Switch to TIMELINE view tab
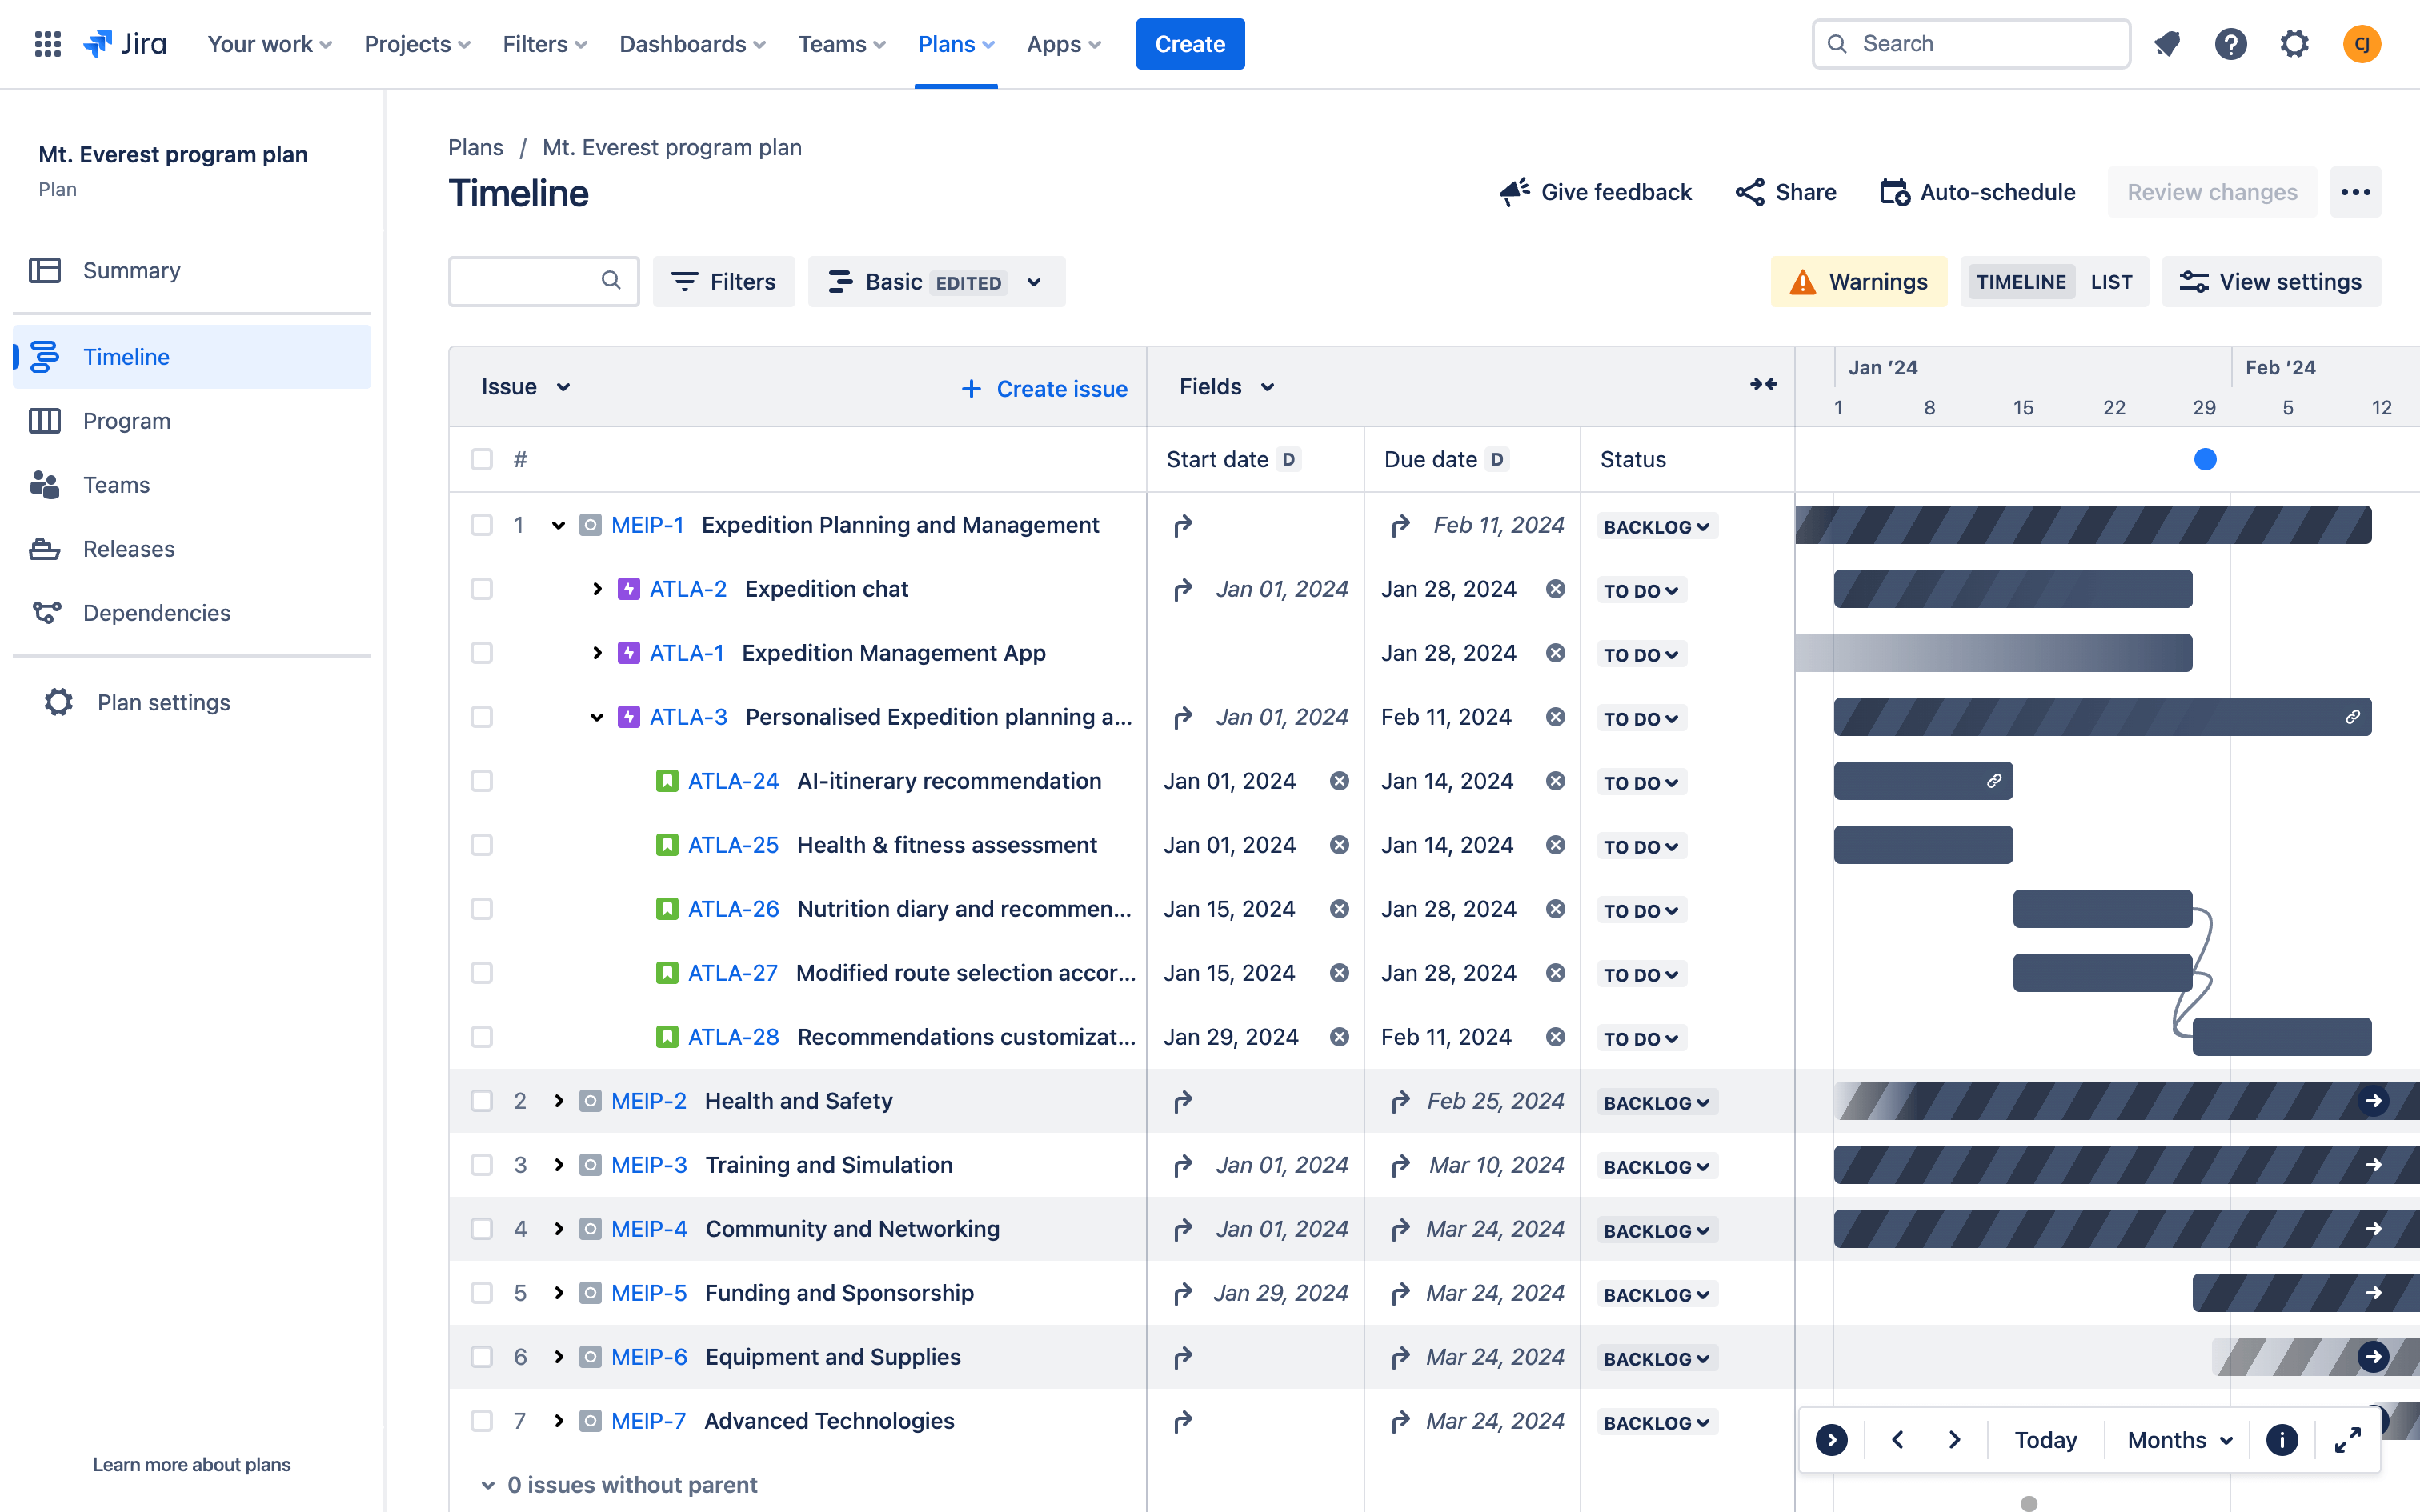Image resolution: width=2420 pixels, height=1512 pixels. click(x=2019, y=281)
